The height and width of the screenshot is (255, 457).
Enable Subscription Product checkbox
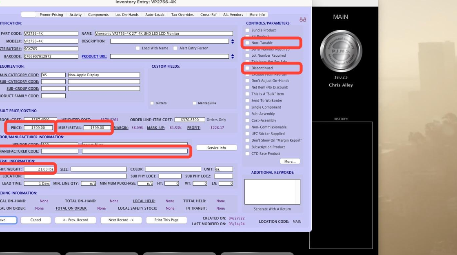coord(247,147)
